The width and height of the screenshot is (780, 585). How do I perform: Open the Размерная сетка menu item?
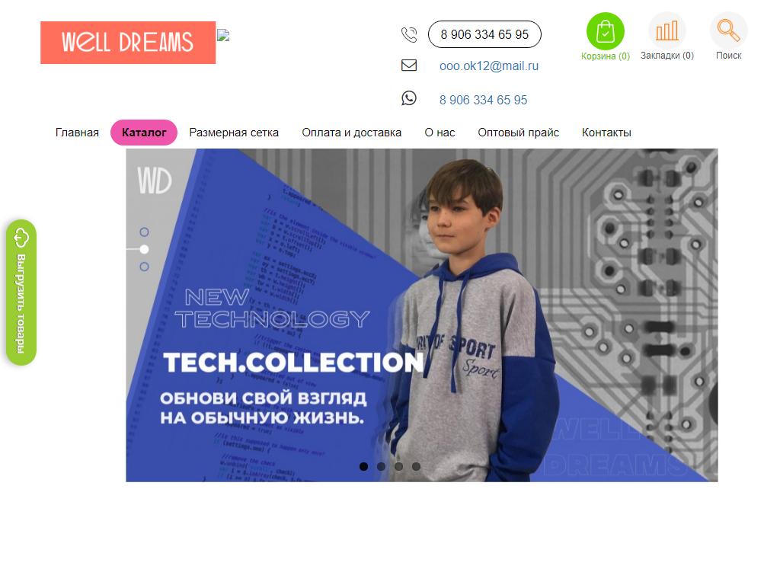point(234,133)
